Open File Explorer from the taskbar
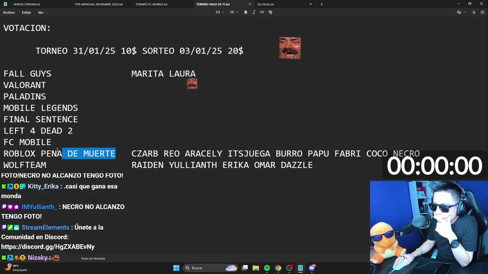The width and height of the screenshot is (488, 274). (256, 268)
